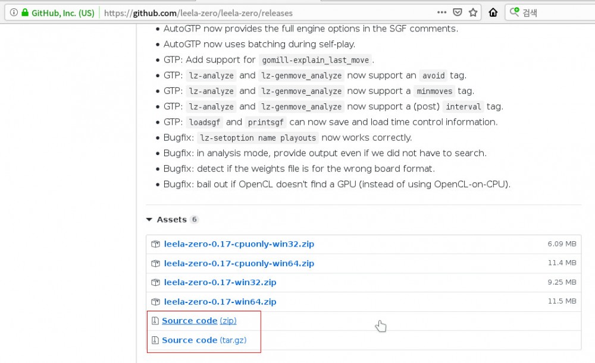Click the package icon beside leela-zero-0.17-win32.zip
The height and width of the screenshot is (363, 595).
click(x=155, y=282)
